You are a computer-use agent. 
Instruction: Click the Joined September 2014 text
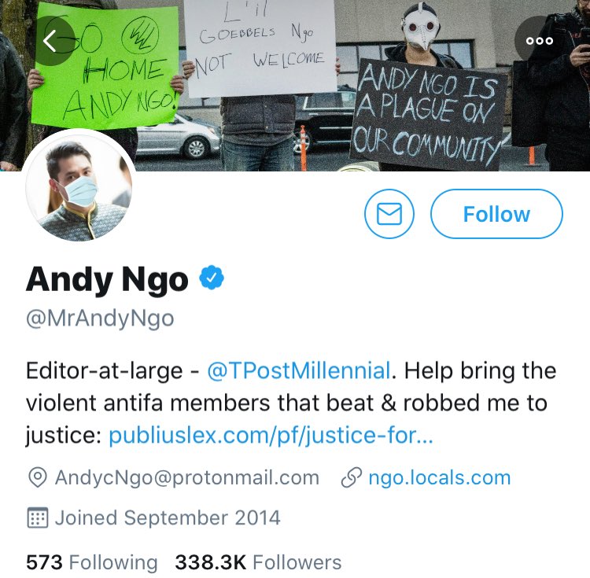[x=168, y=517]
